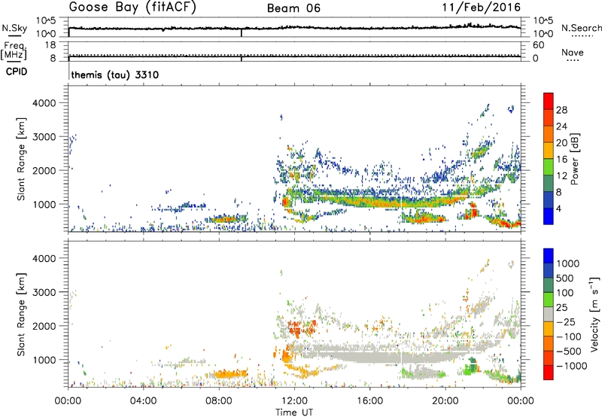Viewport: 602px width, 417px height.
Task: Click the red bottom segment of the Velocity color bar
Action: coord(549,373)
